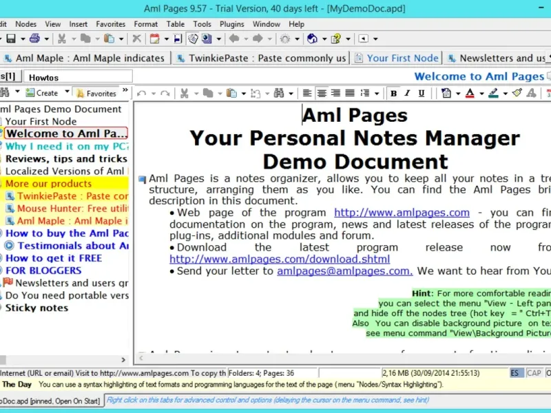Screen dimensions: 551x413
Task: Click the format paintbrush icon
Action: point(517,93)
